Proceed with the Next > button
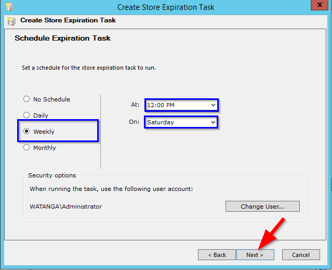This screenshot has height=270, width=332. (x=255, y=255)
